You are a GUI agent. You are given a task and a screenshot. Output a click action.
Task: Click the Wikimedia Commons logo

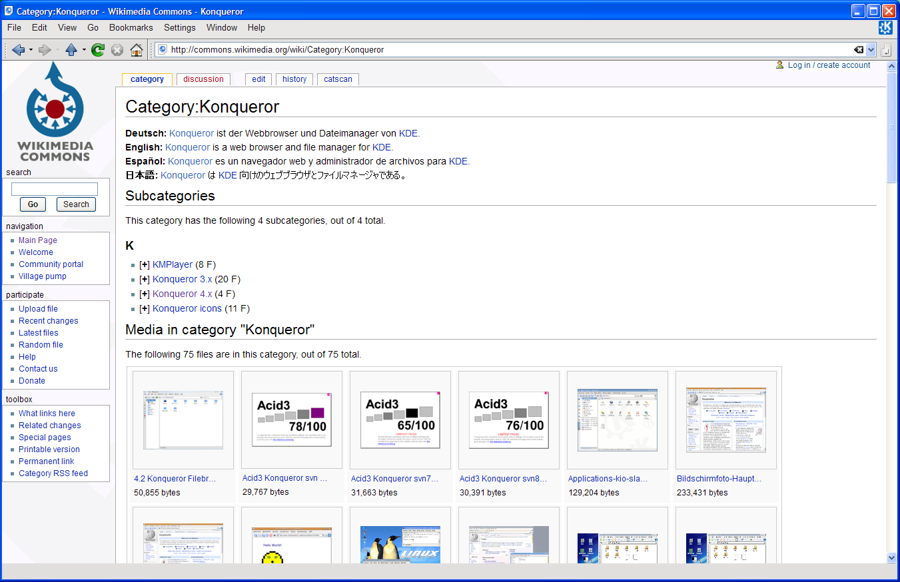(55, 112)
